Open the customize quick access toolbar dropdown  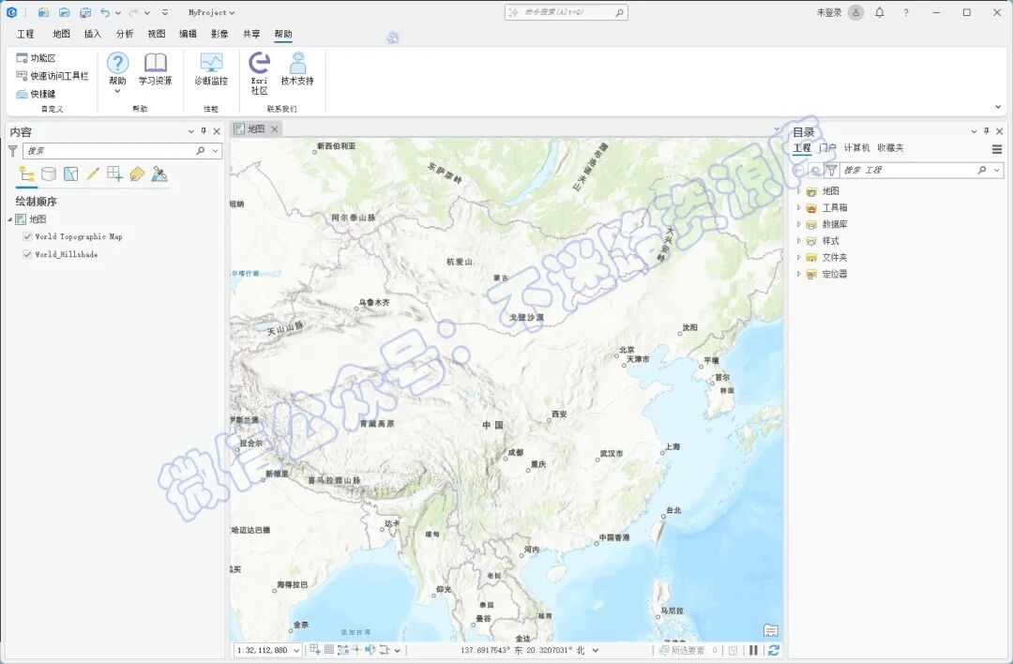165,12
